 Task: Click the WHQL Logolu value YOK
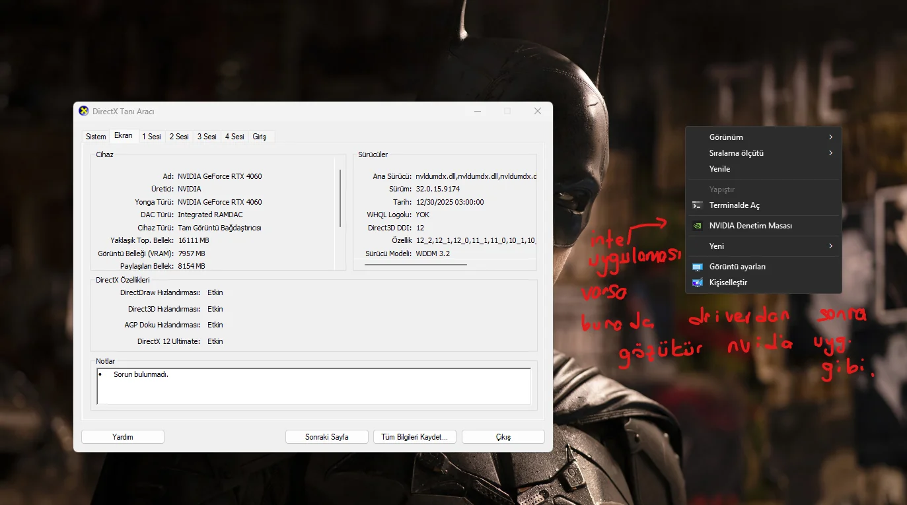click(x=423, y=215)
